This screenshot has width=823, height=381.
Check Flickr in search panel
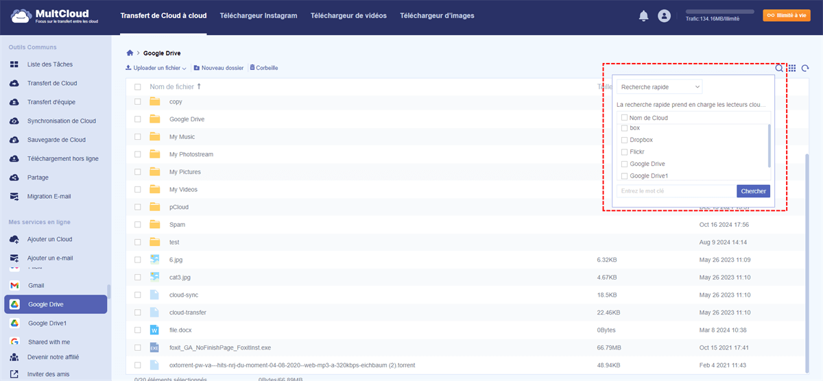(624, 152)
